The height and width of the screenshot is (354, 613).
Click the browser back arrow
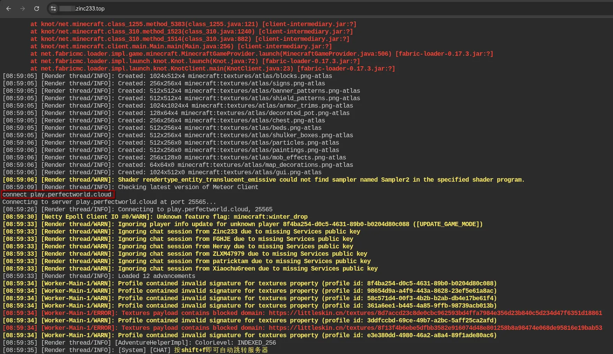[9, 9]
